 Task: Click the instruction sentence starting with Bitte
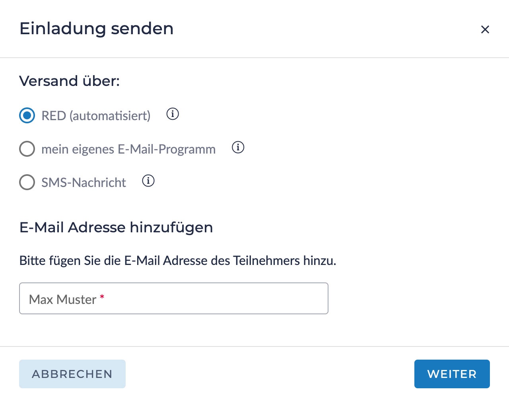[x=178, y=261]
